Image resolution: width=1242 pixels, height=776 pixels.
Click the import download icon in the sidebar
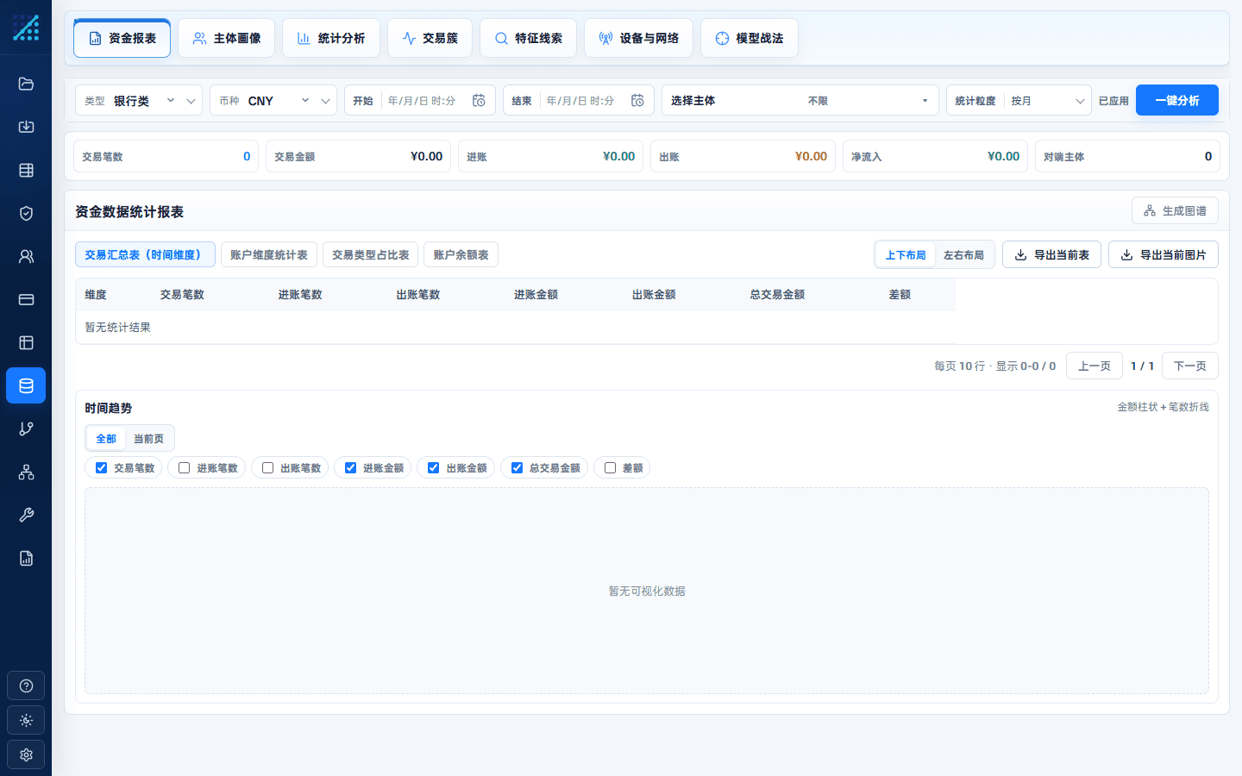click(26, 127)
